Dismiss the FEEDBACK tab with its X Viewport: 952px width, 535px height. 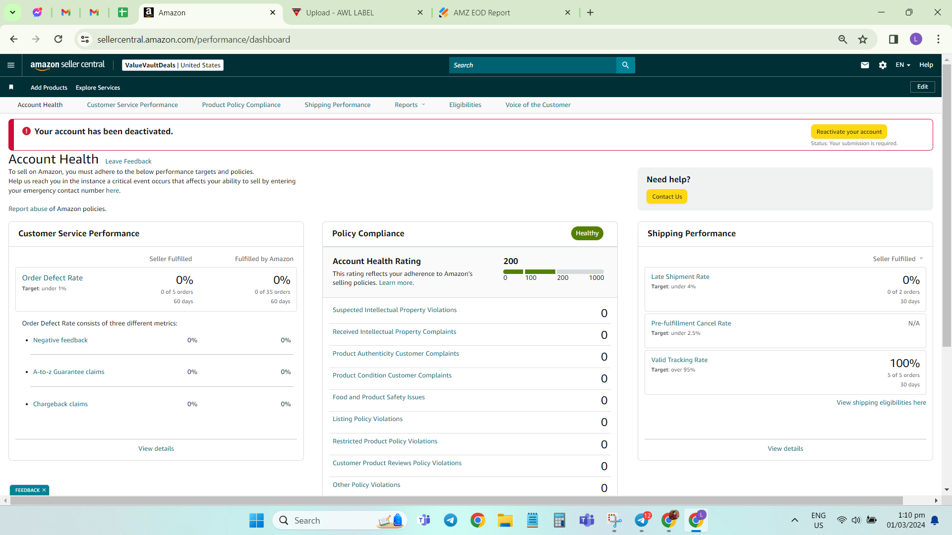click(x=44, y=490)
